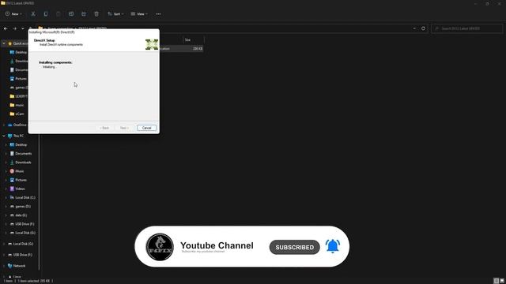Select the Local Disk (C:) drive icon
Screen dimensions: 506x284
pos(12,197)
